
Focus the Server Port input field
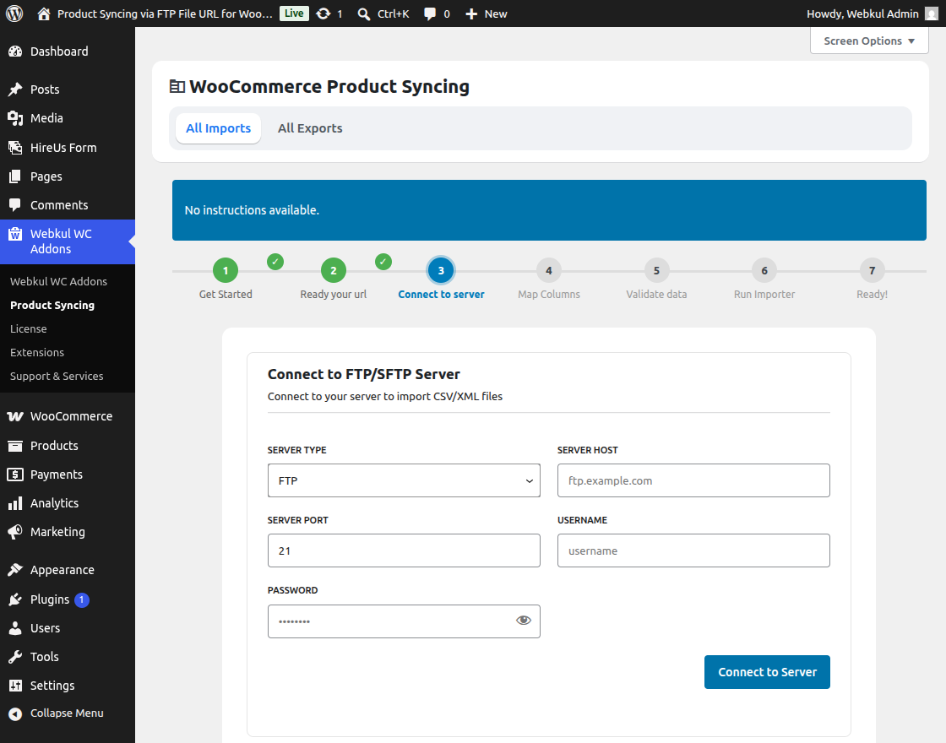click(404, 550)
